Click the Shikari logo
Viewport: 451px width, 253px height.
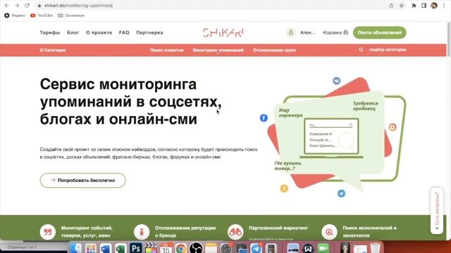(223, 33)
